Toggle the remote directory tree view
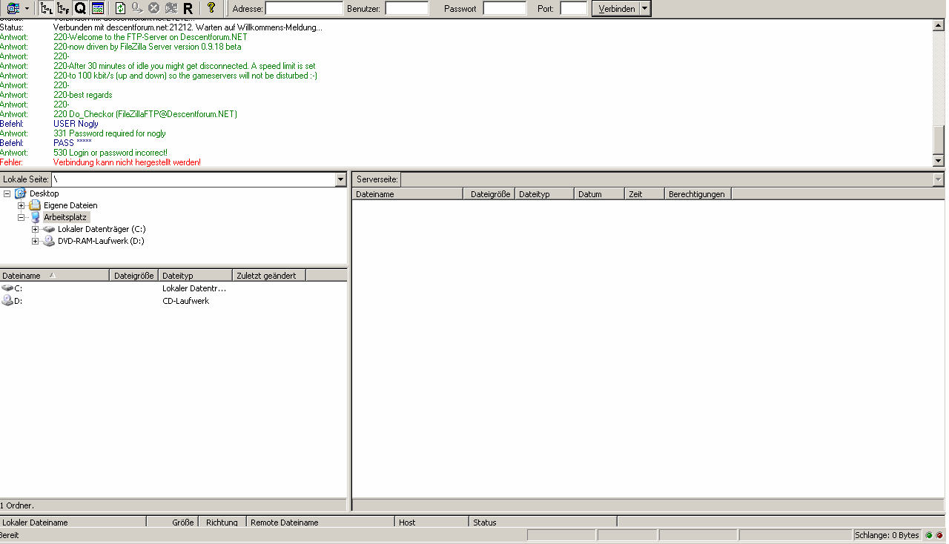Image resolution: width=949 pixels, height=544 pixels. (x=63, y=8)
